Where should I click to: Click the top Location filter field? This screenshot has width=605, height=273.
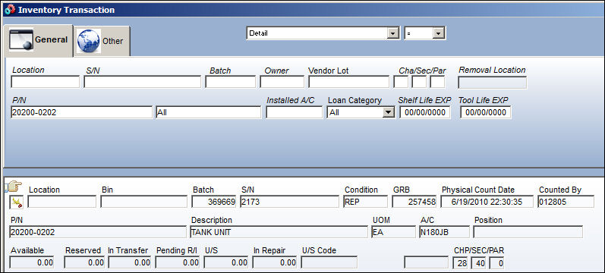45,82
